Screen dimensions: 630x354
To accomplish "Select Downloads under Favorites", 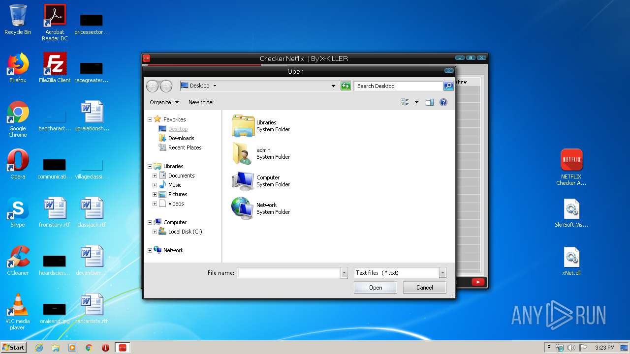I will pyautogui.click(x=176, y=138).
